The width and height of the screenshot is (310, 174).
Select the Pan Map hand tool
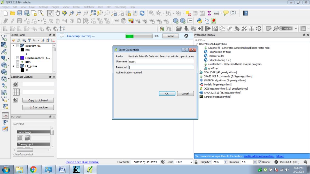click(x=58, y=13)
